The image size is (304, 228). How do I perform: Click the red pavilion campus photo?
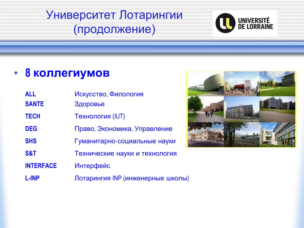click(242, 83)
